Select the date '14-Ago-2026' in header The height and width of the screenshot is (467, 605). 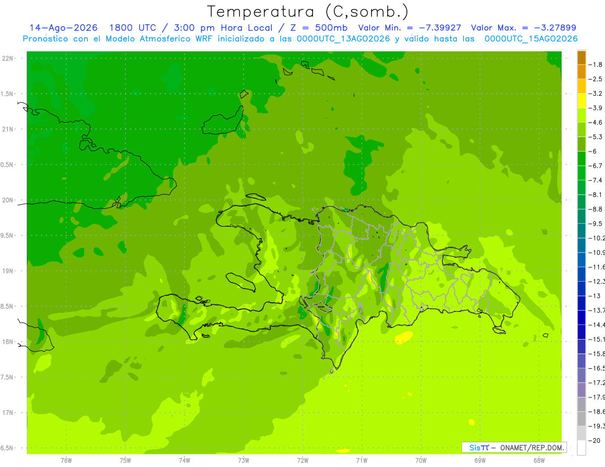(64, 28)
